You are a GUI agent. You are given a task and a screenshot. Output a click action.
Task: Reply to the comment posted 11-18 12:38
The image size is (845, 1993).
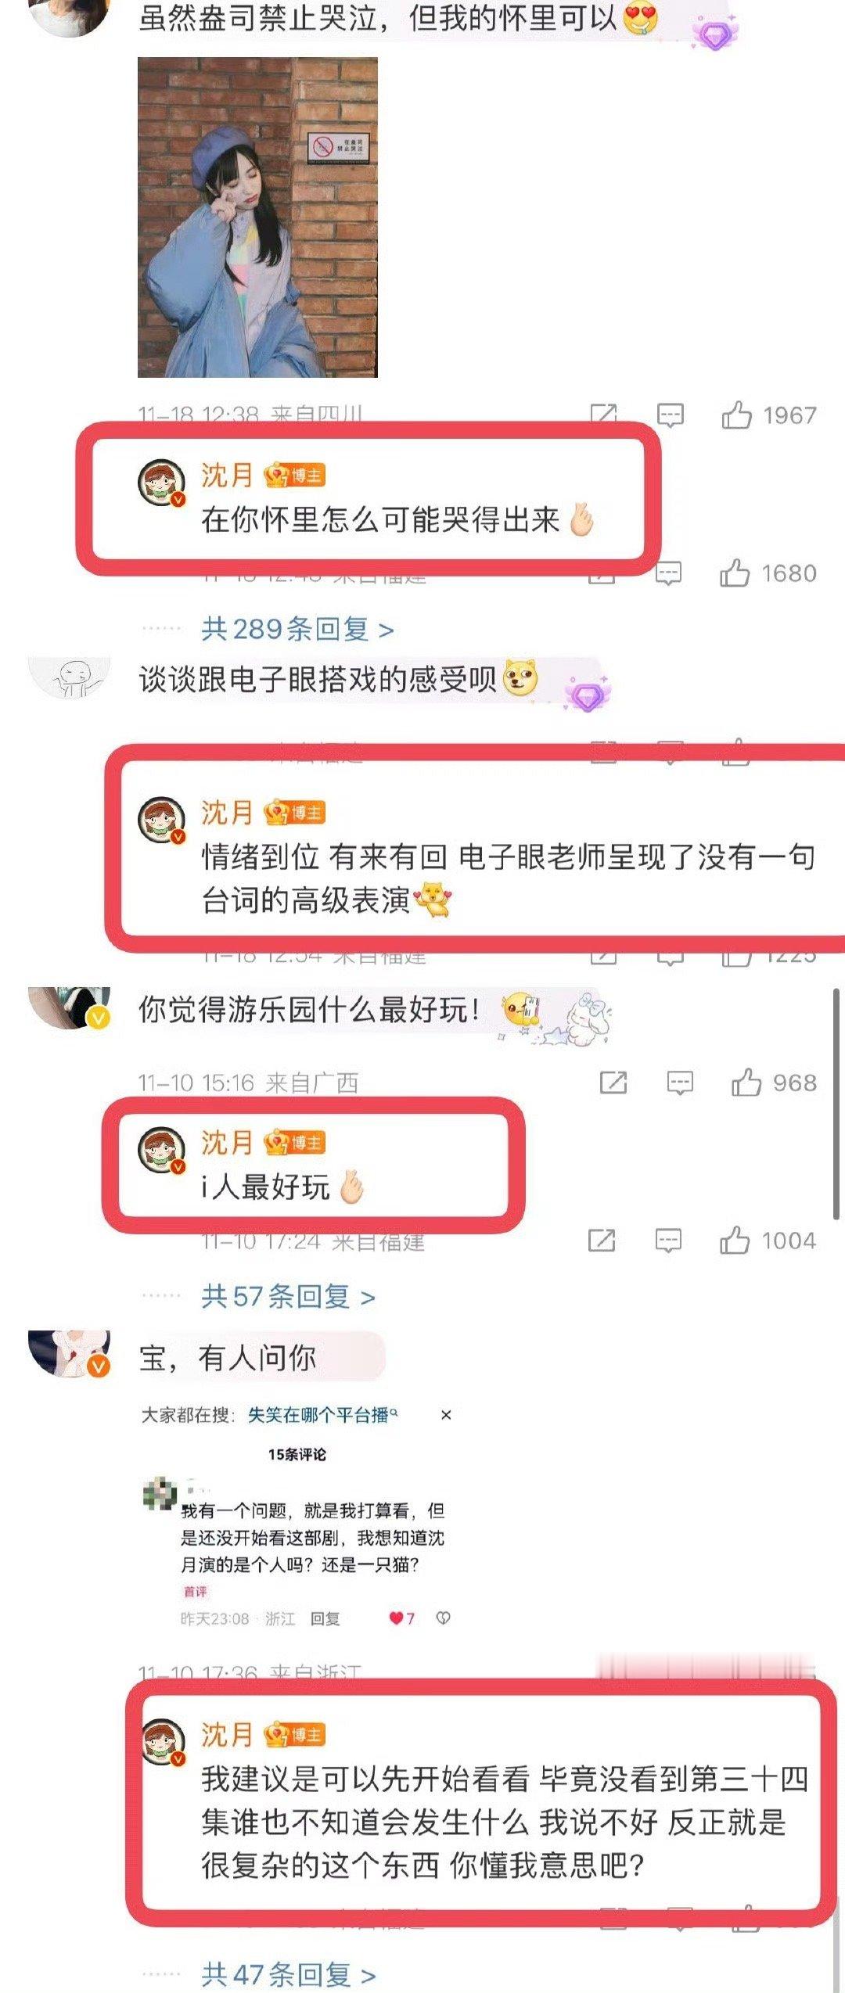tap(670, 415)
